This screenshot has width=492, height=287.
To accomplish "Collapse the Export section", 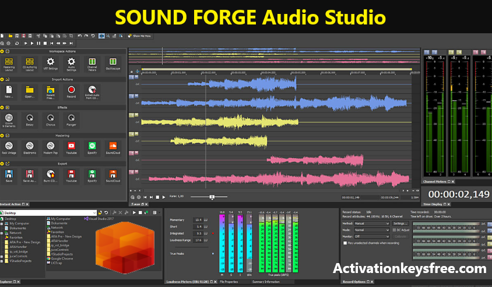I will pyautogui.click(x=2, y=163).
